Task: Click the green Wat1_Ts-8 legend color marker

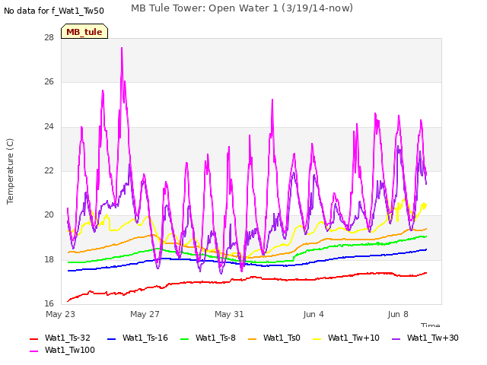Action: (184, 339)
